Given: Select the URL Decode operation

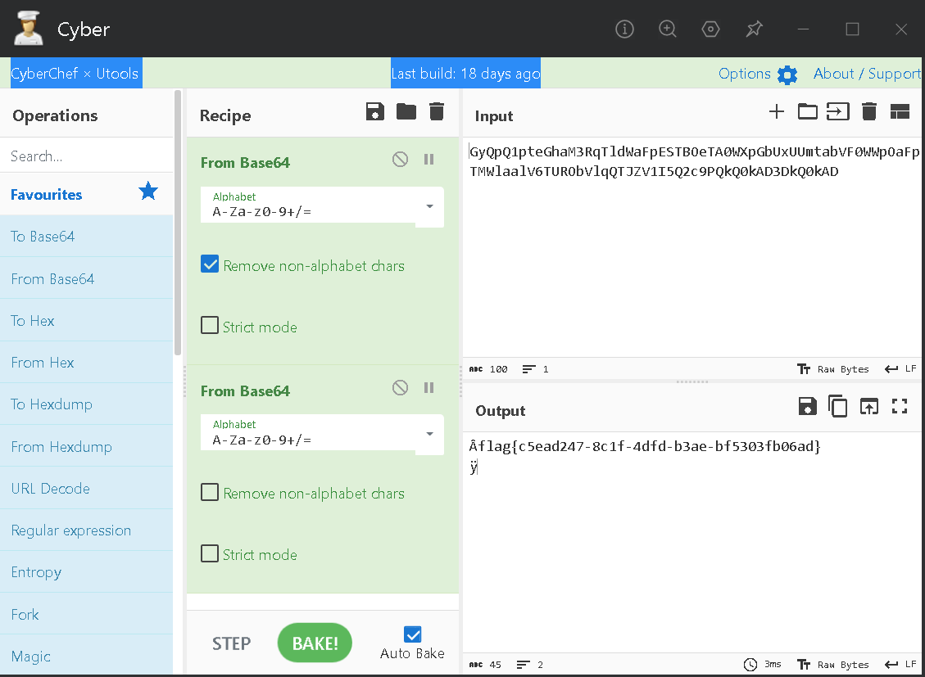Looking at the screenshot, I should point(87,489).
